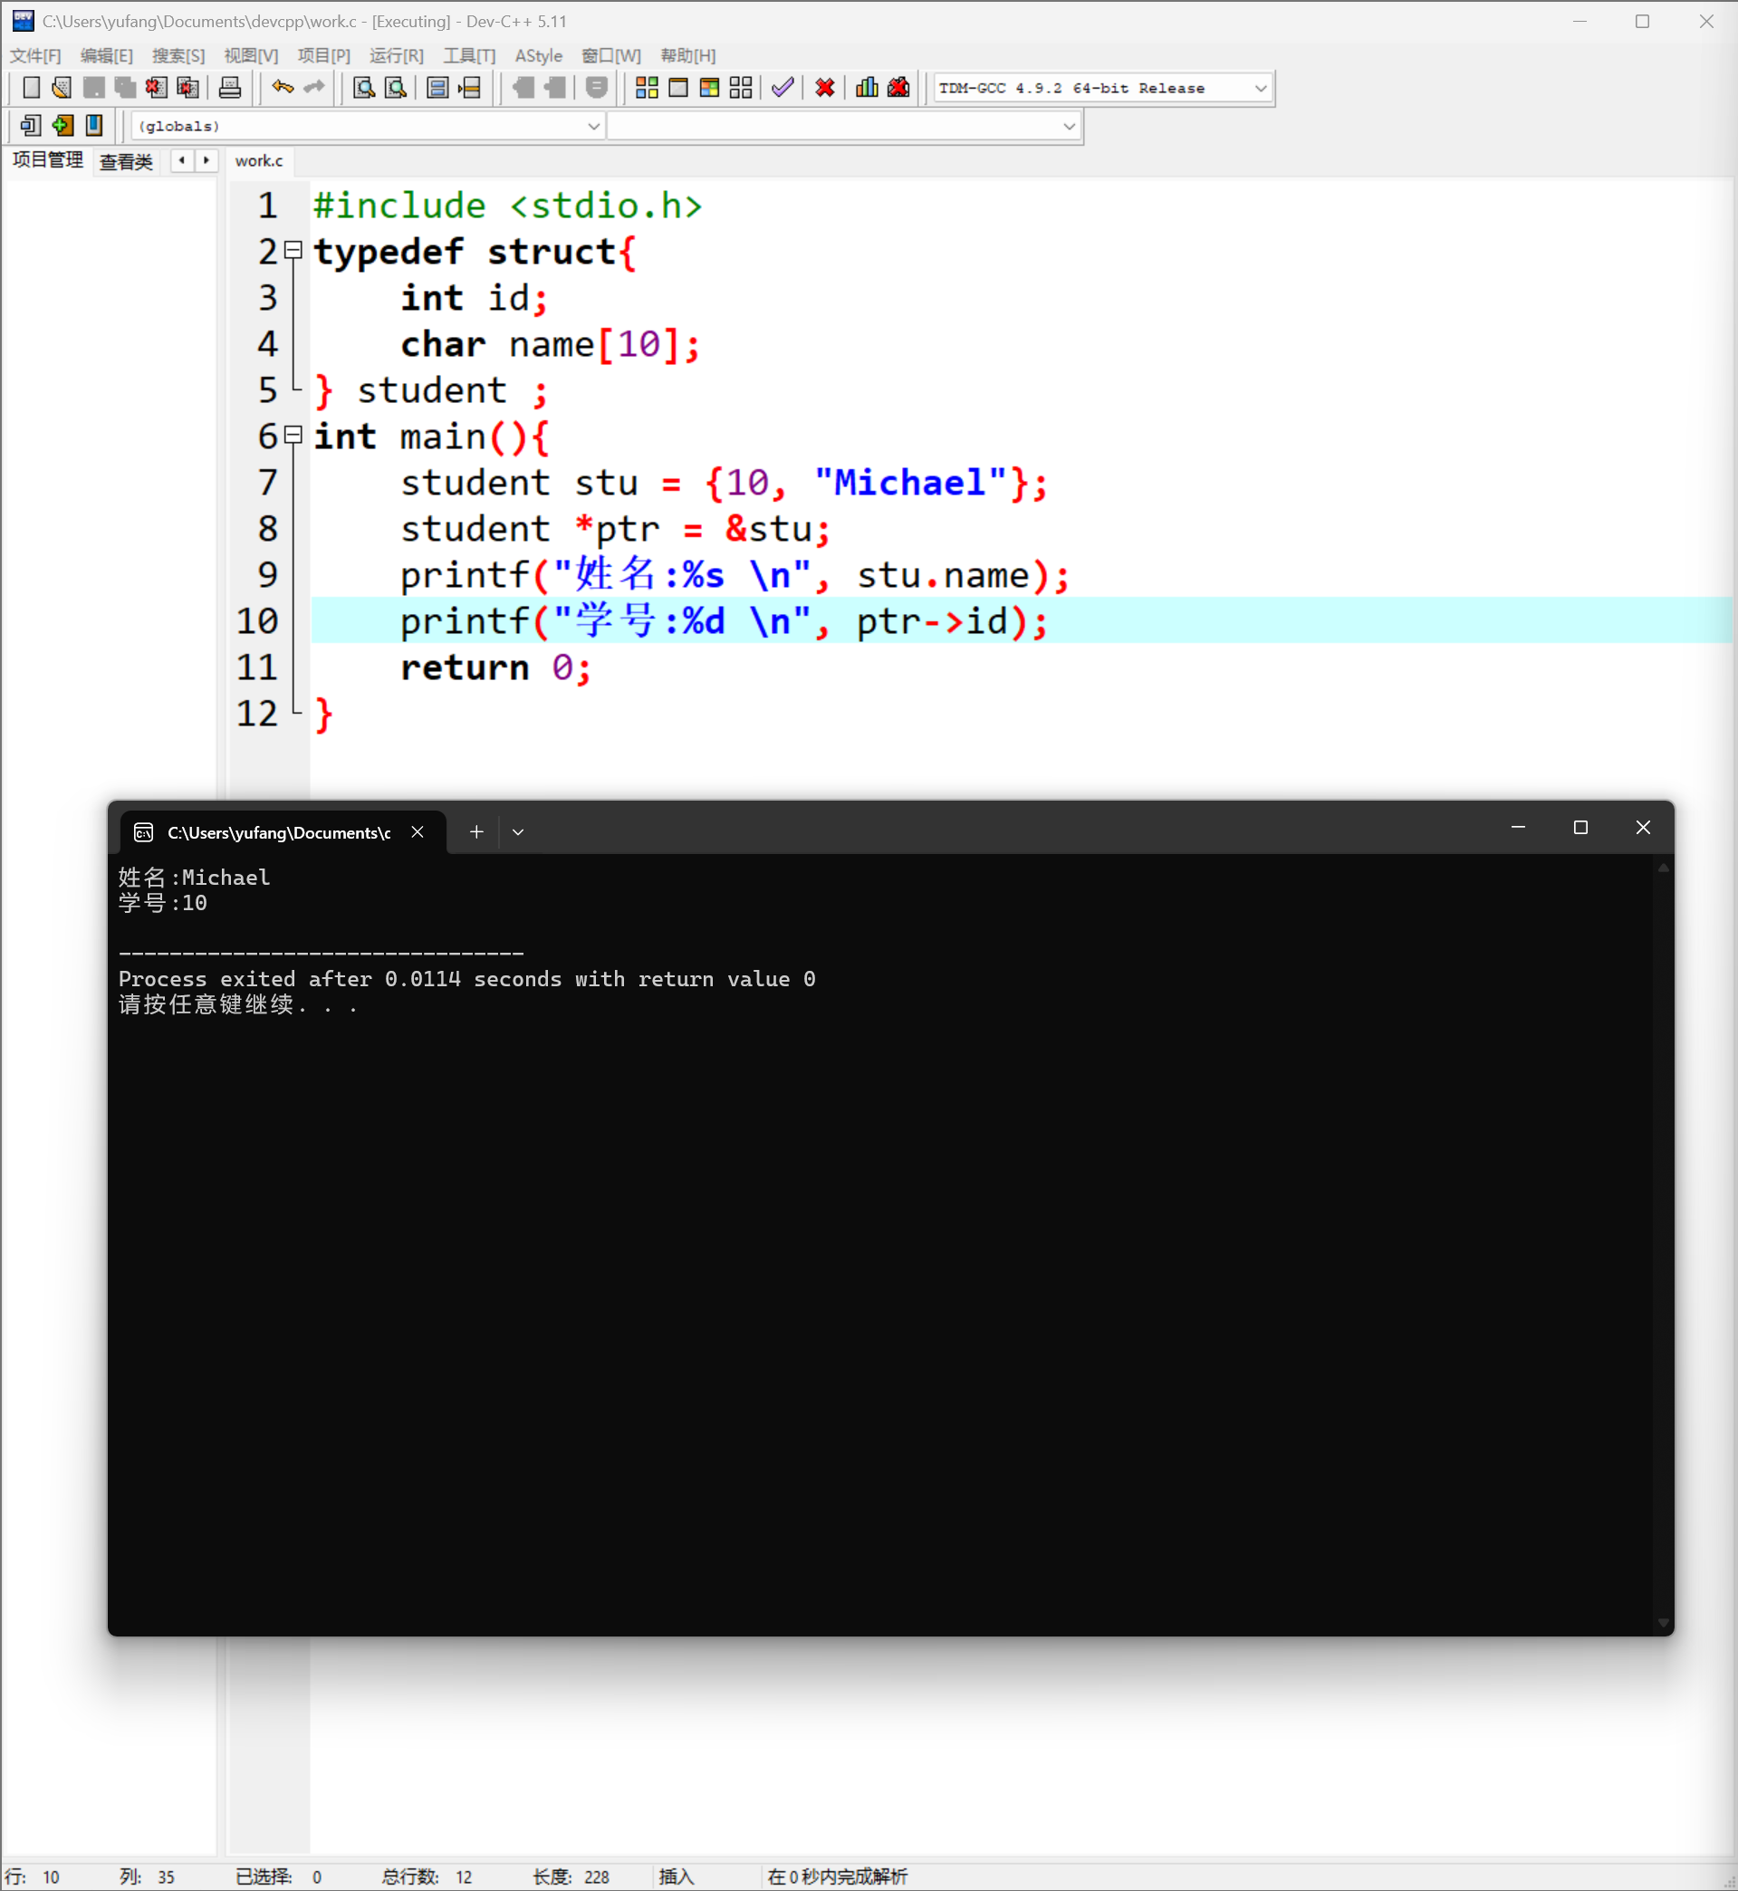Open the 视图[V] menu
The image size is (1738, 1891).
pyautogui.click(x=251, y=55)
